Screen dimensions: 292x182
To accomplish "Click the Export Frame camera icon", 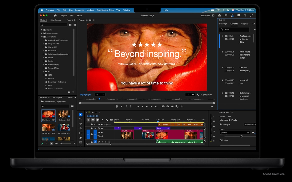I will coord(172,106).
